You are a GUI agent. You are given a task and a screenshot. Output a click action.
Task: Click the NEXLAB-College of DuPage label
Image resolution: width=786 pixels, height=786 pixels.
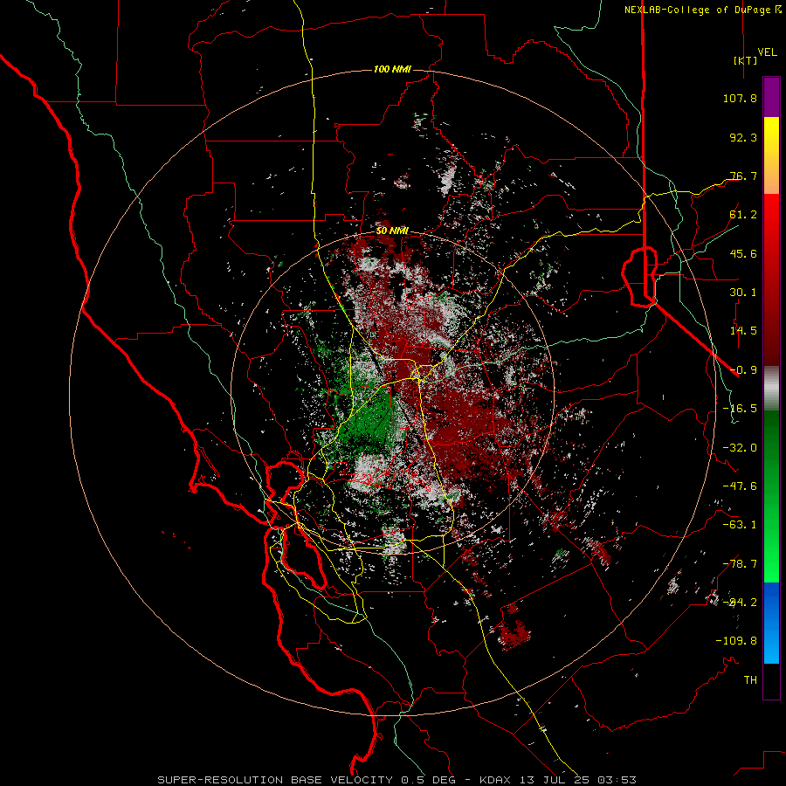(x=702, y=10)
